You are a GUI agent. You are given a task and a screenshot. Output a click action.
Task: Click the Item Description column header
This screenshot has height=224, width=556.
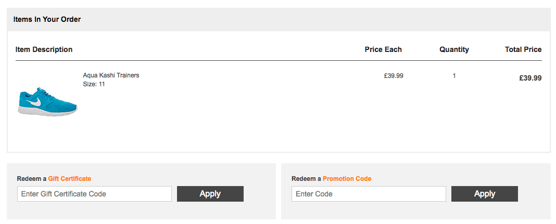click(x=44, y=50)
